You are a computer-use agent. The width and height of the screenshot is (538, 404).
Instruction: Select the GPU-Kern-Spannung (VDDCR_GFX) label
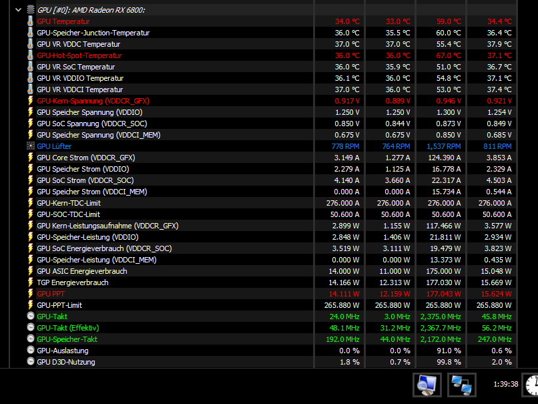pos(93,101)
